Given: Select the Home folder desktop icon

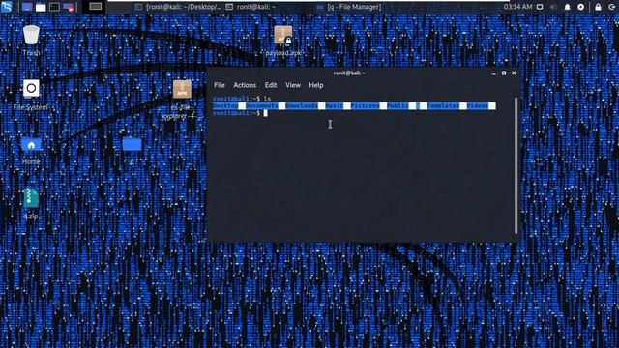Looking at the screenshot, I should (31, 151).
